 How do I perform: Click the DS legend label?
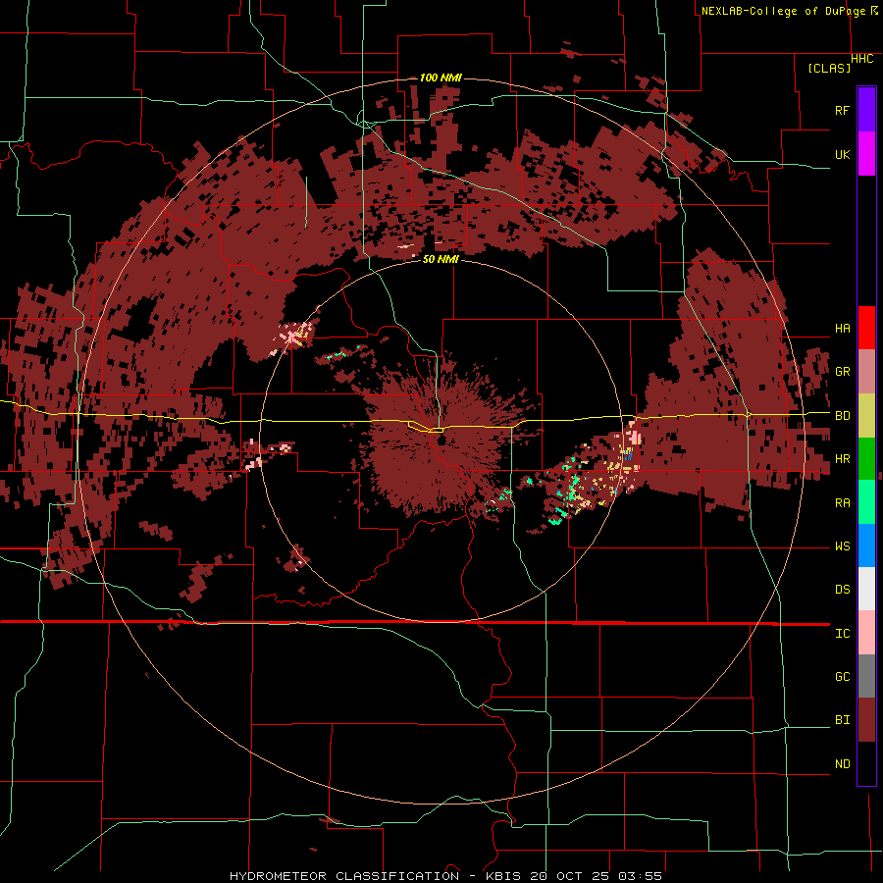[x=843, y=590]
